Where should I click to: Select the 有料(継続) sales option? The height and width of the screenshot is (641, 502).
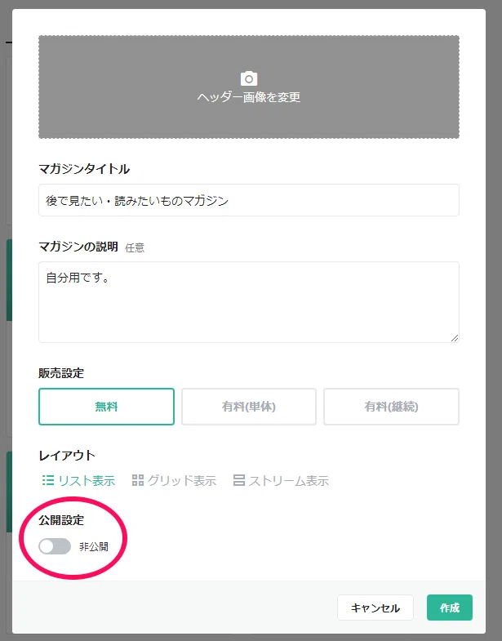click(x=391, y=407)
